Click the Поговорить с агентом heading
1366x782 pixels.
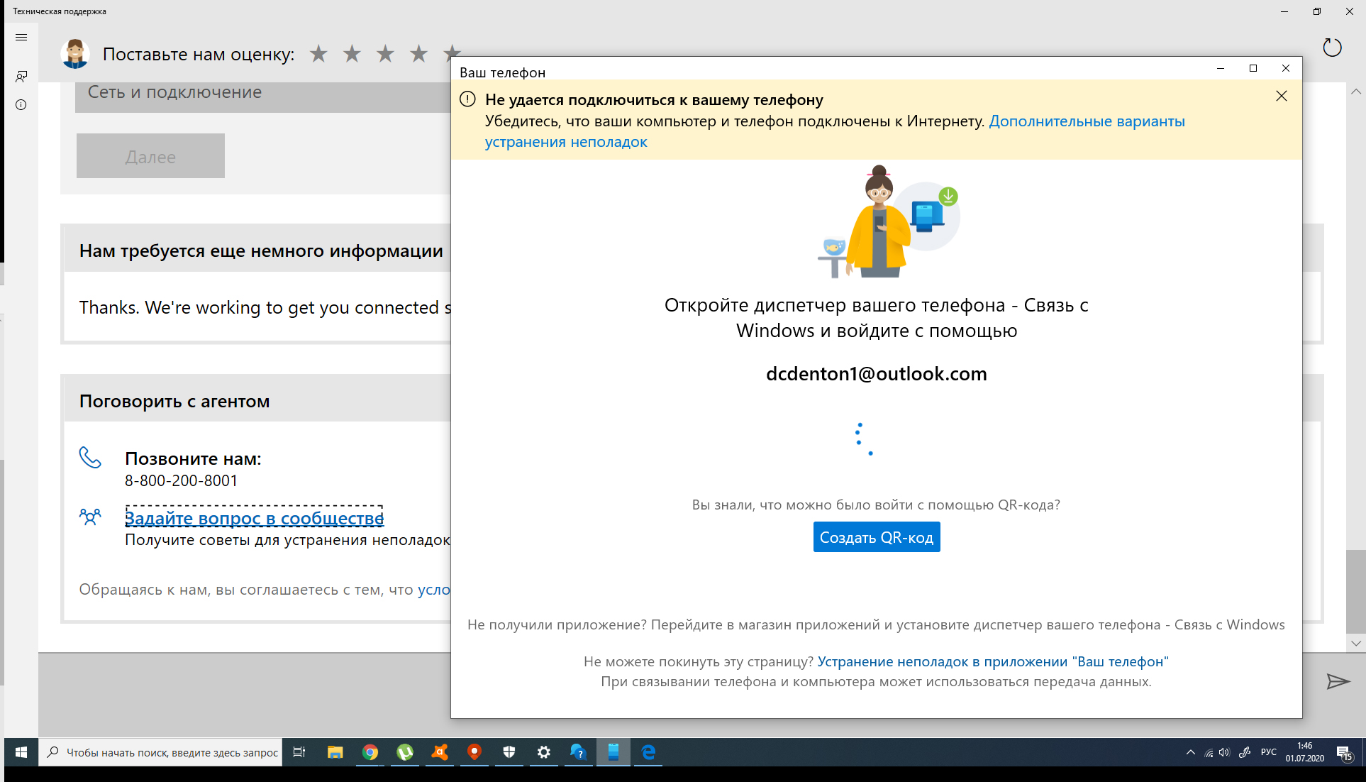(174, 401)
